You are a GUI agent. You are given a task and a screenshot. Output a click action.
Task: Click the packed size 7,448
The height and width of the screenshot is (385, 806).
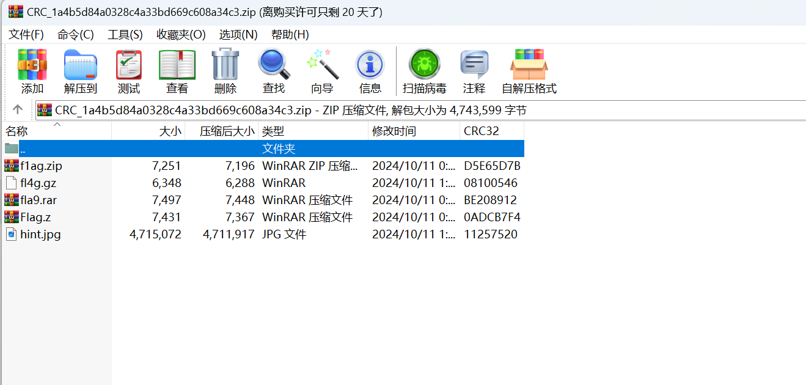coord(240,200)
